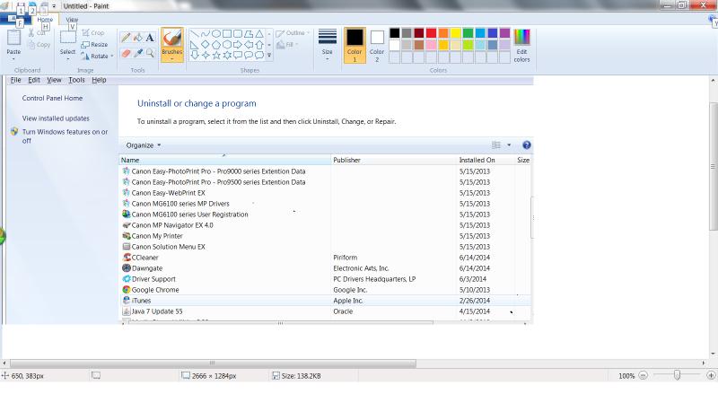Click the Paint vertical scrollbar
Image resolution: width=718 pixels, height=394 pixels.
(x=714, y=166)
